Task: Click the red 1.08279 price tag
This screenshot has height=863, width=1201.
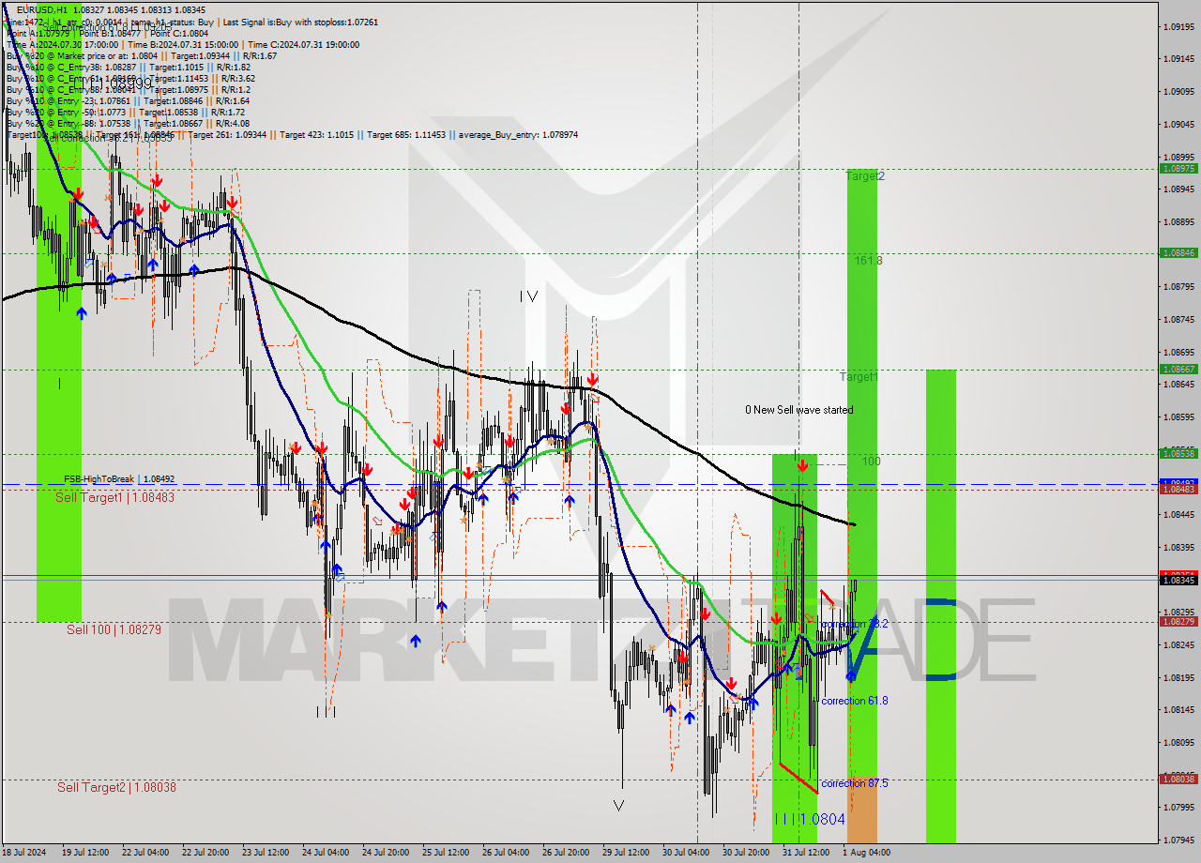Action: (1178, 621)
